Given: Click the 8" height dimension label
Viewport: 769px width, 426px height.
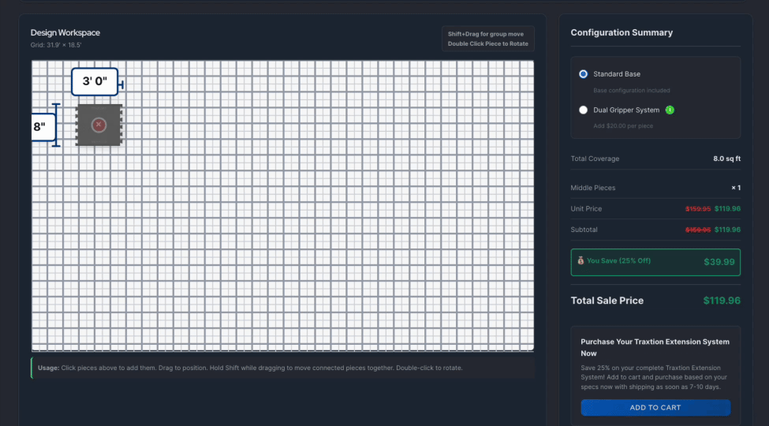Looking at the screenshot, I should (41, 126).
